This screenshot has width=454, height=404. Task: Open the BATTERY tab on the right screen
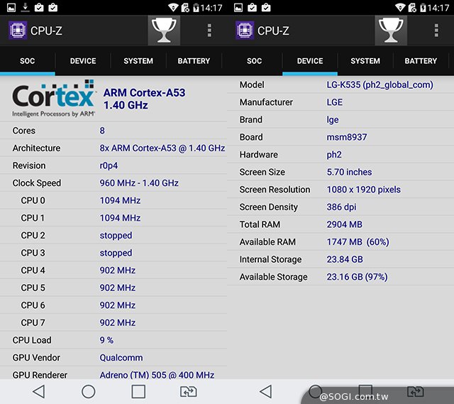tap(421, 61)
